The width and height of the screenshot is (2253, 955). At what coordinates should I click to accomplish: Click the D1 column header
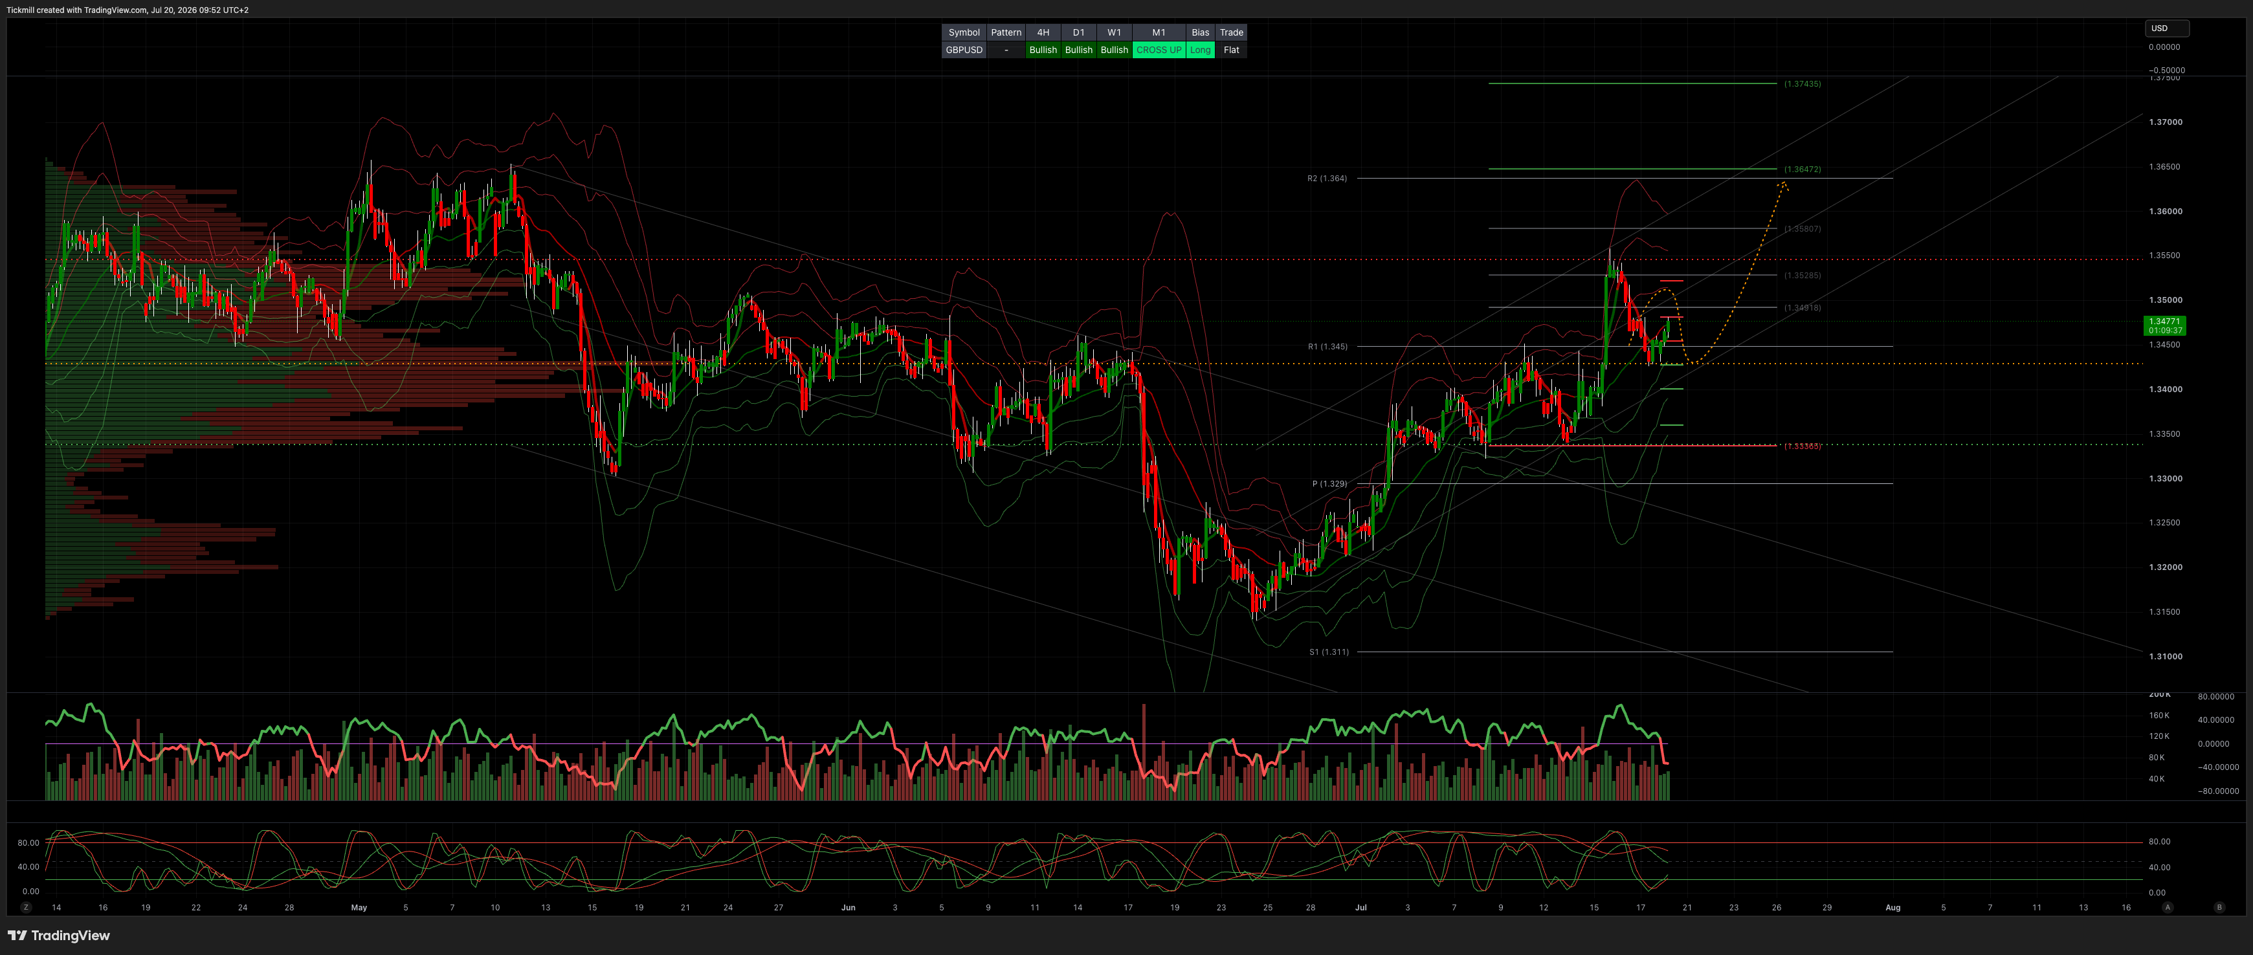[1078, 32]
